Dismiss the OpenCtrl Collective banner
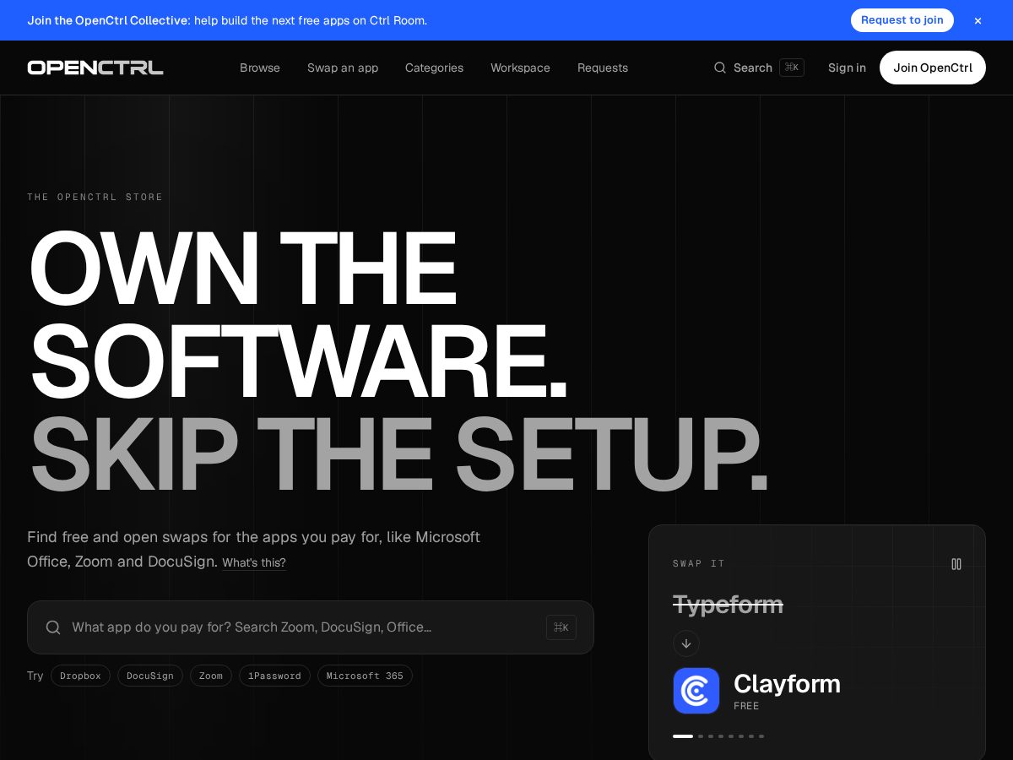This screenshot has width=1013, height=760. [x=978, y=20]
